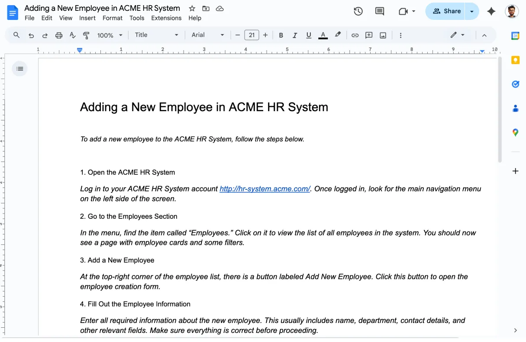Toggle bold formatting

point(281,35)
